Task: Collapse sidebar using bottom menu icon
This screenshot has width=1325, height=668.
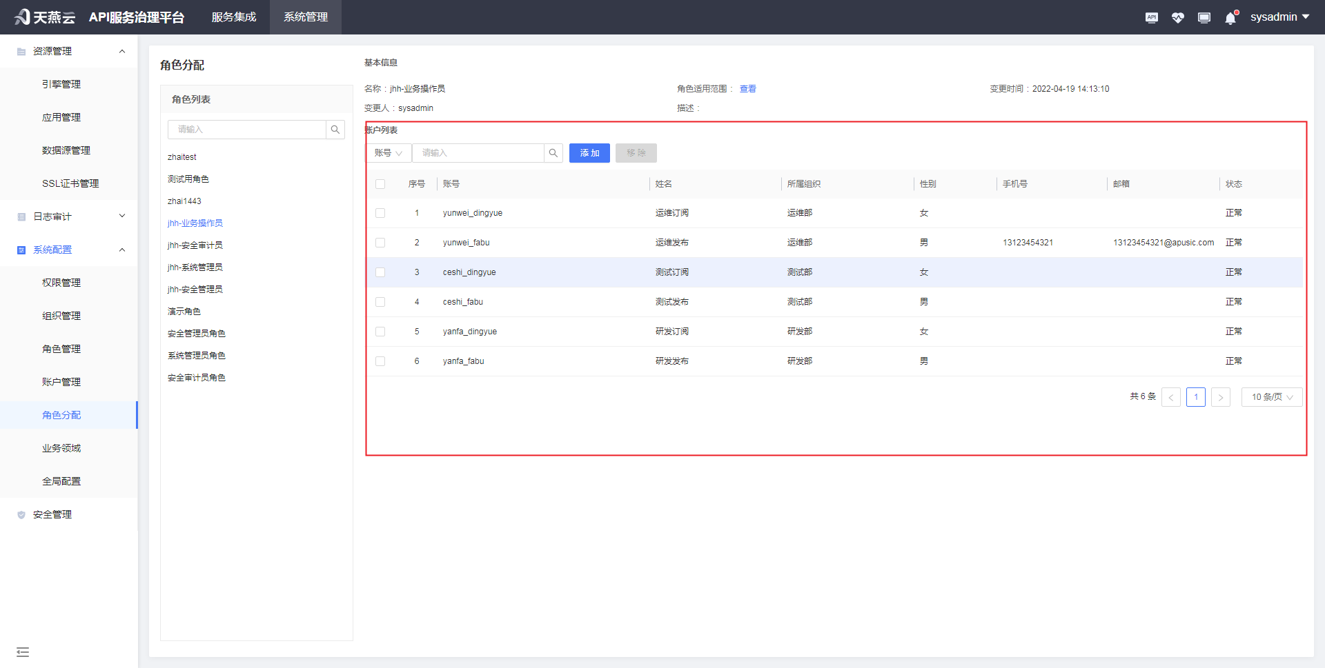Action: (23, 651)
